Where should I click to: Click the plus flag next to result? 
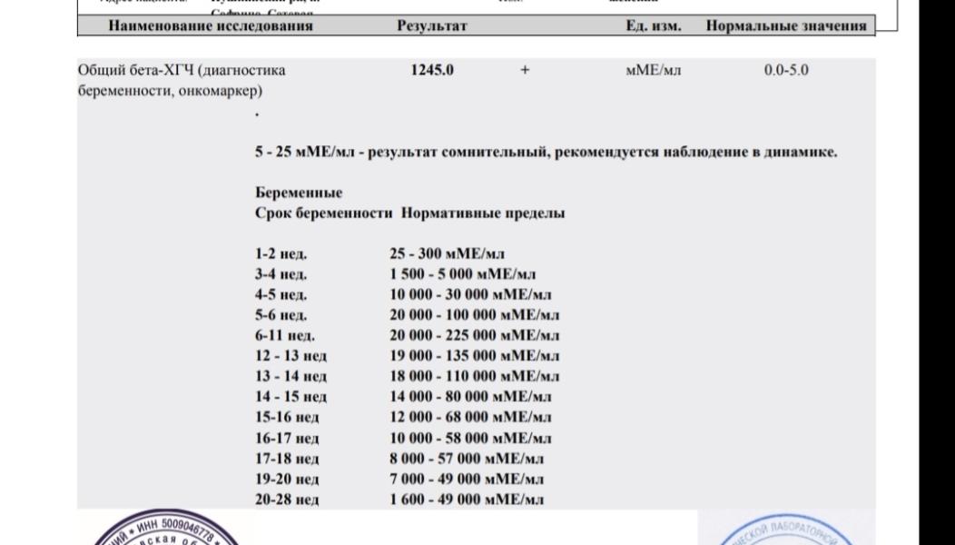pos(525,70)
